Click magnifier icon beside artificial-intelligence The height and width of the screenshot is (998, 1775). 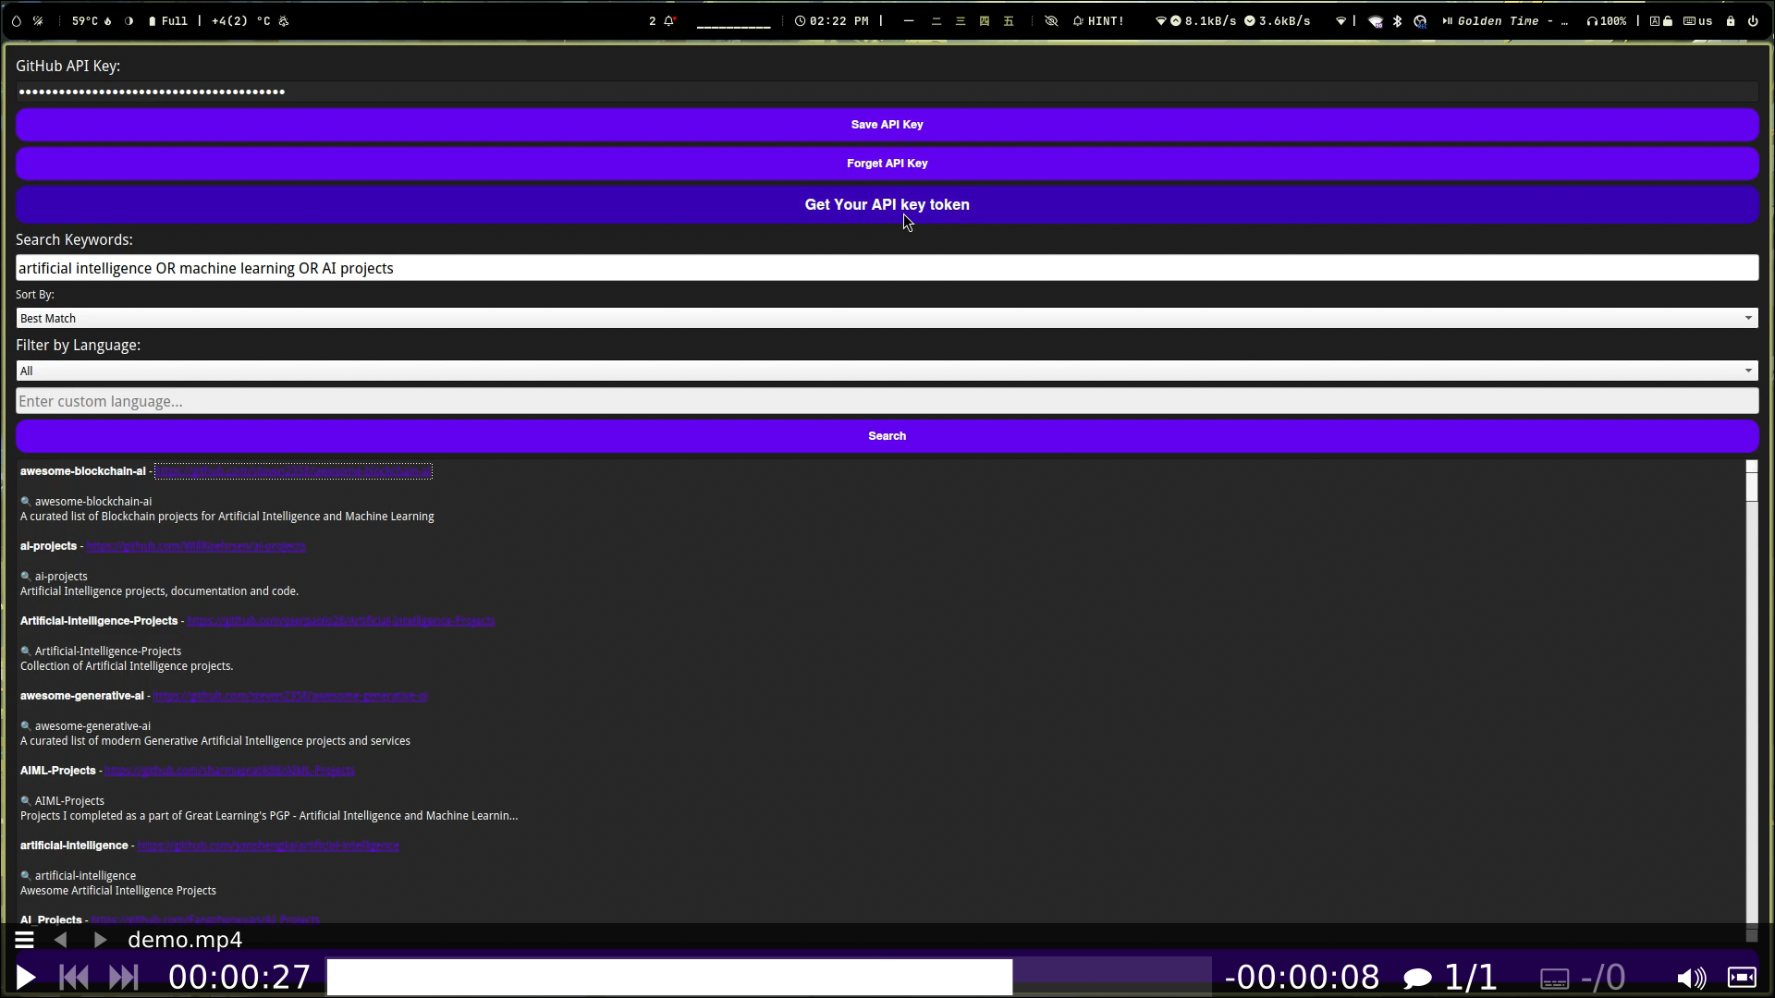[x=26, y=876]
